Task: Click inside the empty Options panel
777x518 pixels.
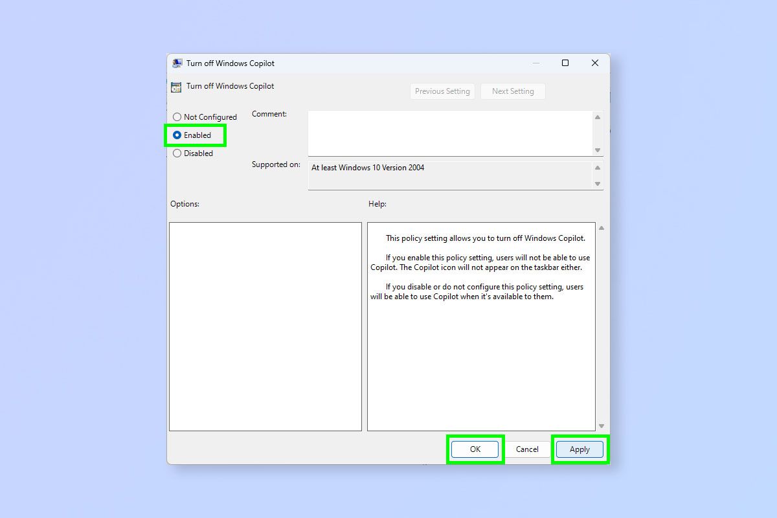Action: (265, 326)
